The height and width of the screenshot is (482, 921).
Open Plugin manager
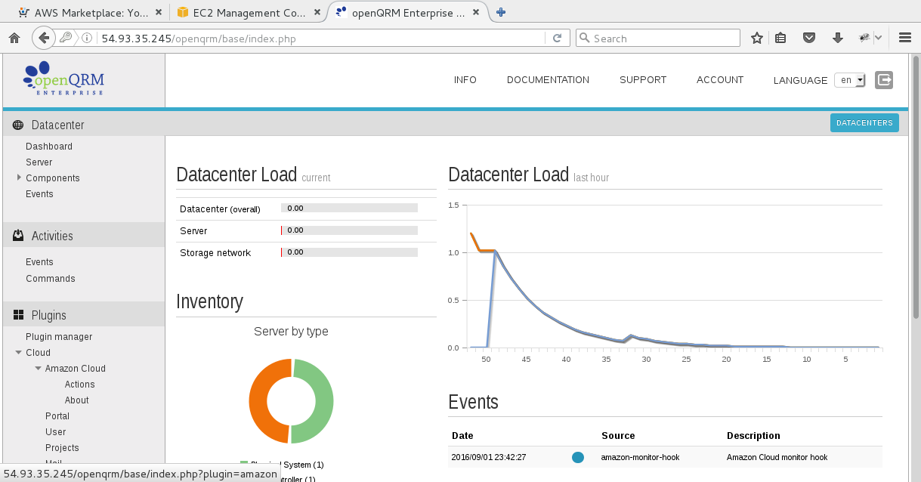59,336
